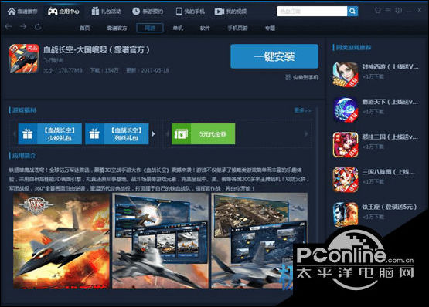Switch to the 单机 sub-tab

pyautogui.click(x=178, y=28)
